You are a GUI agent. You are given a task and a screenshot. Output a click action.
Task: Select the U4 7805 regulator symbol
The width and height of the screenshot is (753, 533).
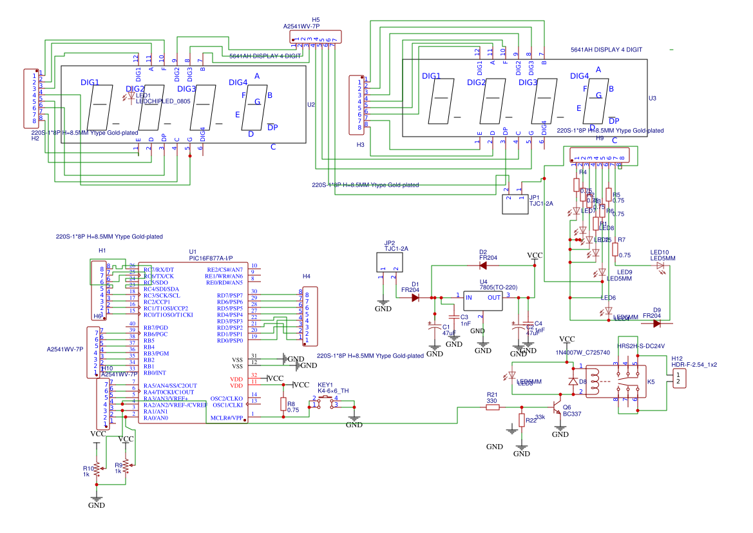click(482, 301)
